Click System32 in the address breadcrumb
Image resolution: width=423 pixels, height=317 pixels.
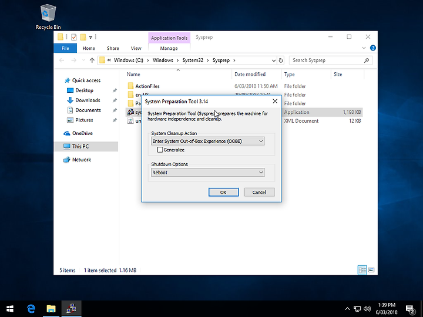click(193, 60)
